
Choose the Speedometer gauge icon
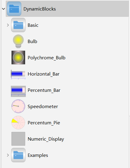[x=18, y=106]
